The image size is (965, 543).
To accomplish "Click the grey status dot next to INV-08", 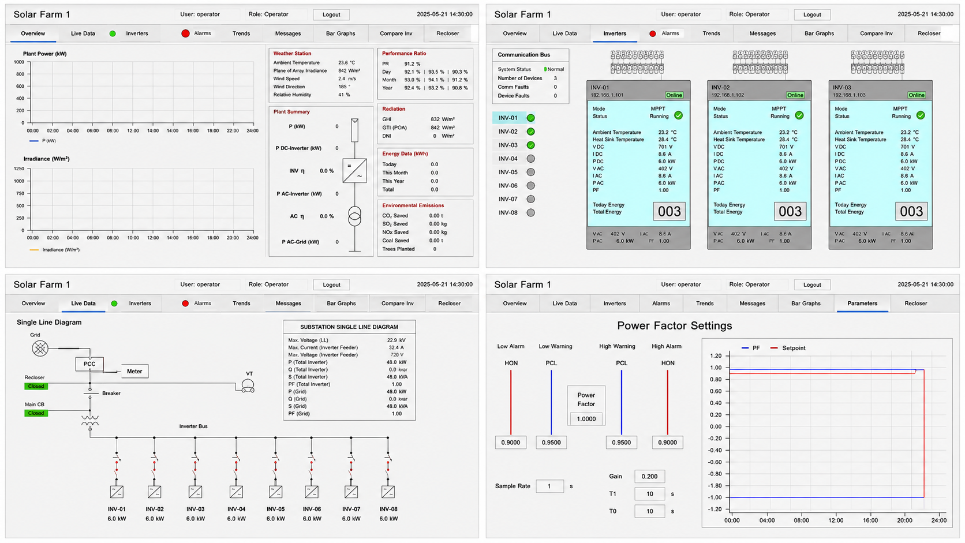I will [x=530, y=212].
